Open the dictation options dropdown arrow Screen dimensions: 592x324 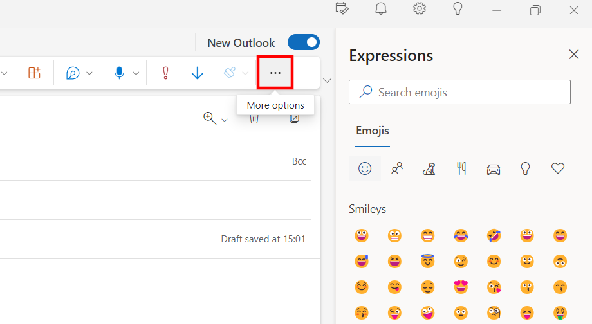click(136, 73)
